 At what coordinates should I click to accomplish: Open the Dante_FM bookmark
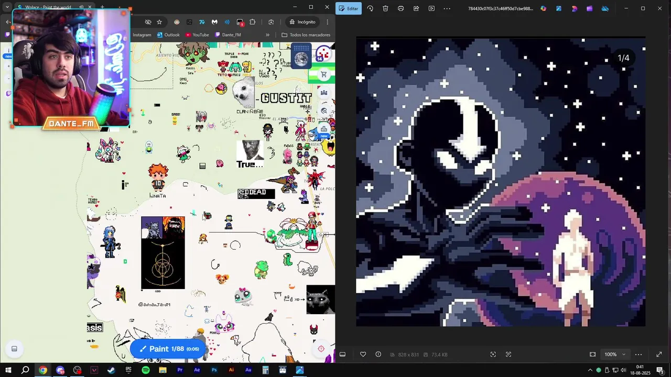click(x=228, y=35)
